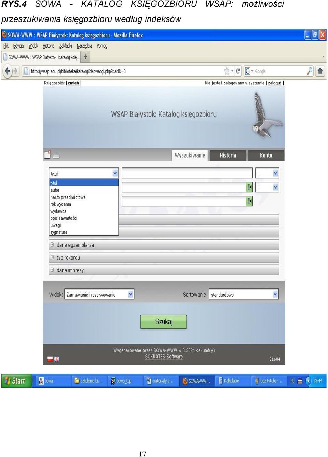
Task: Click the PL language indicator in system tray
Action: coord(292,381)
